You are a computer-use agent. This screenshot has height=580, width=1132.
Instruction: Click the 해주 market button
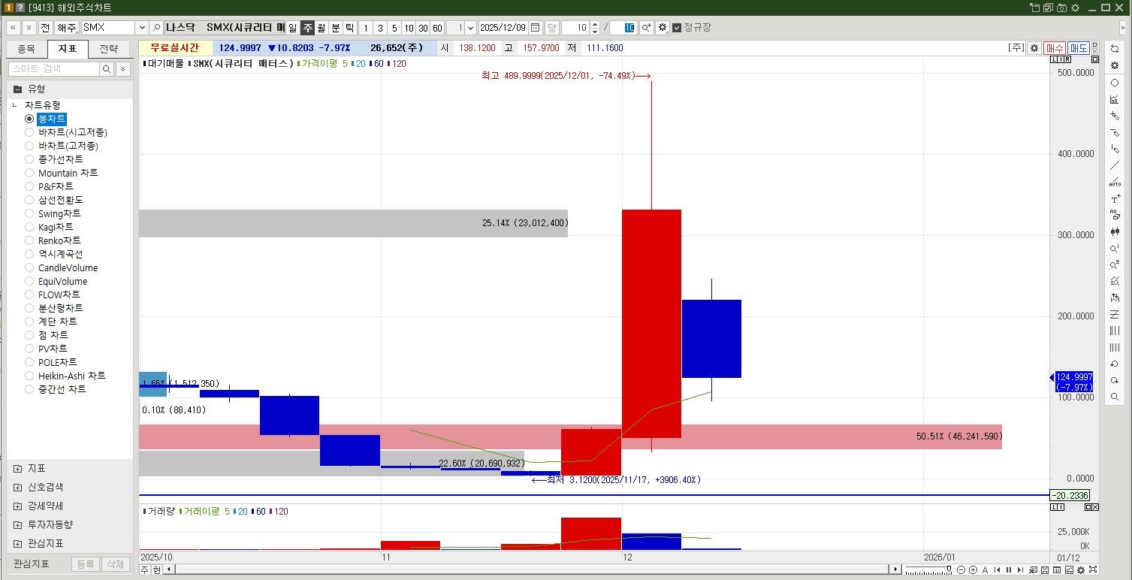point(66,28)
